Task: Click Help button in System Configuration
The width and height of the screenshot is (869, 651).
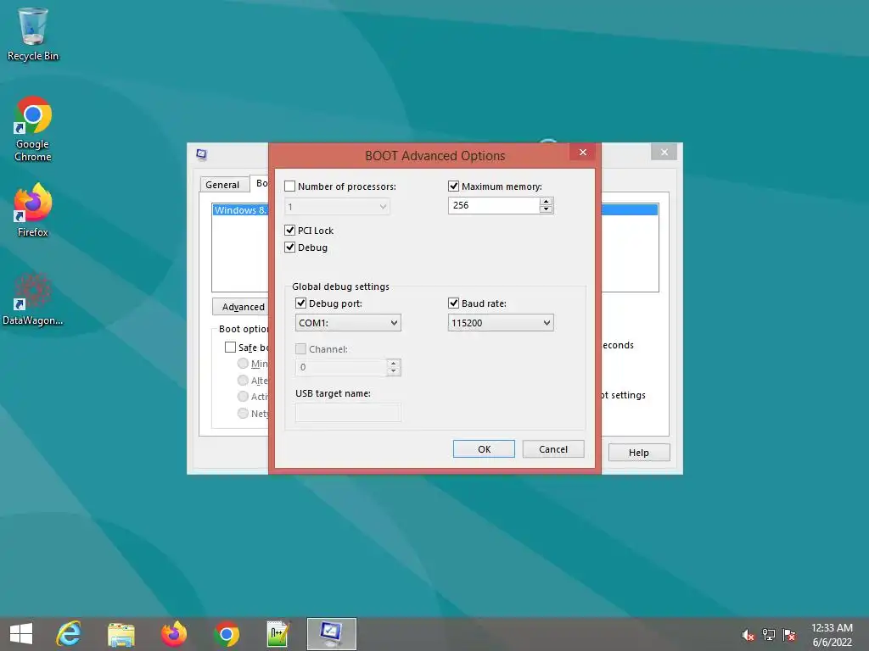Action: (x=639, y=453)
